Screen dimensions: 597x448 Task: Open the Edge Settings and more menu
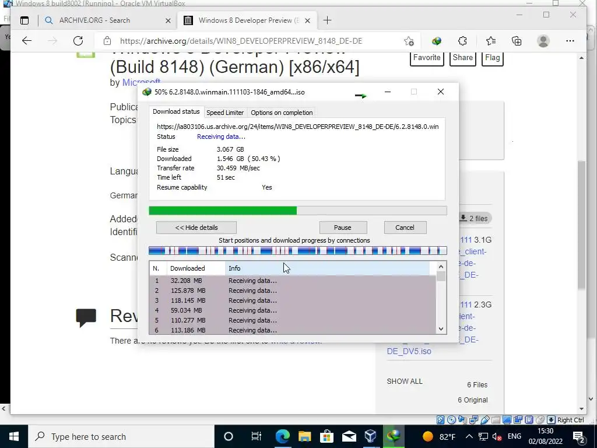click(570, 41)
